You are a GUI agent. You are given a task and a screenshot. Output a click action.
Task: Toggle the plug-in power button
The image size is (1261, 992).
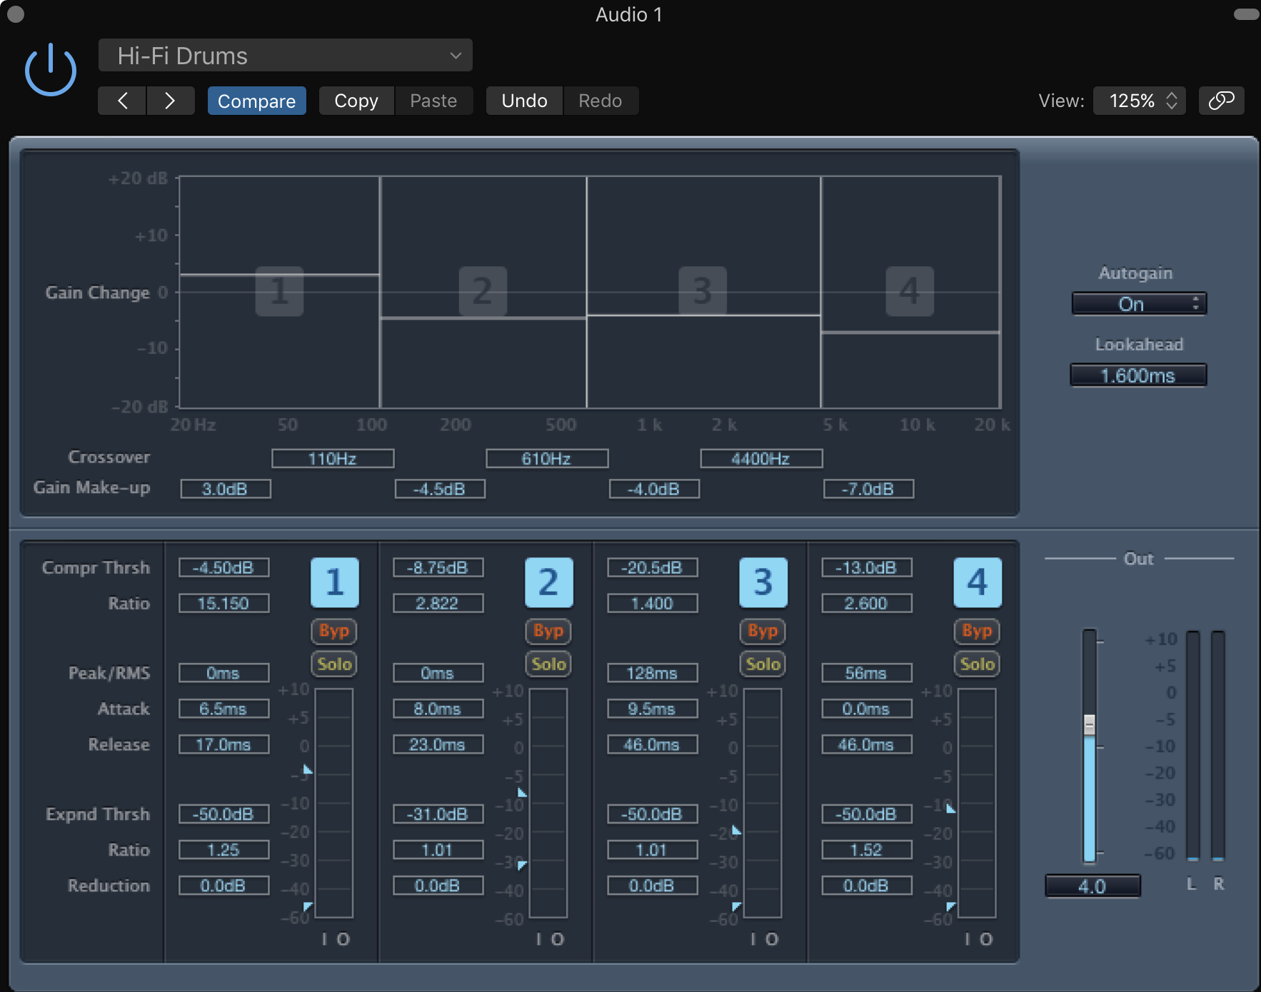(50, 70)
